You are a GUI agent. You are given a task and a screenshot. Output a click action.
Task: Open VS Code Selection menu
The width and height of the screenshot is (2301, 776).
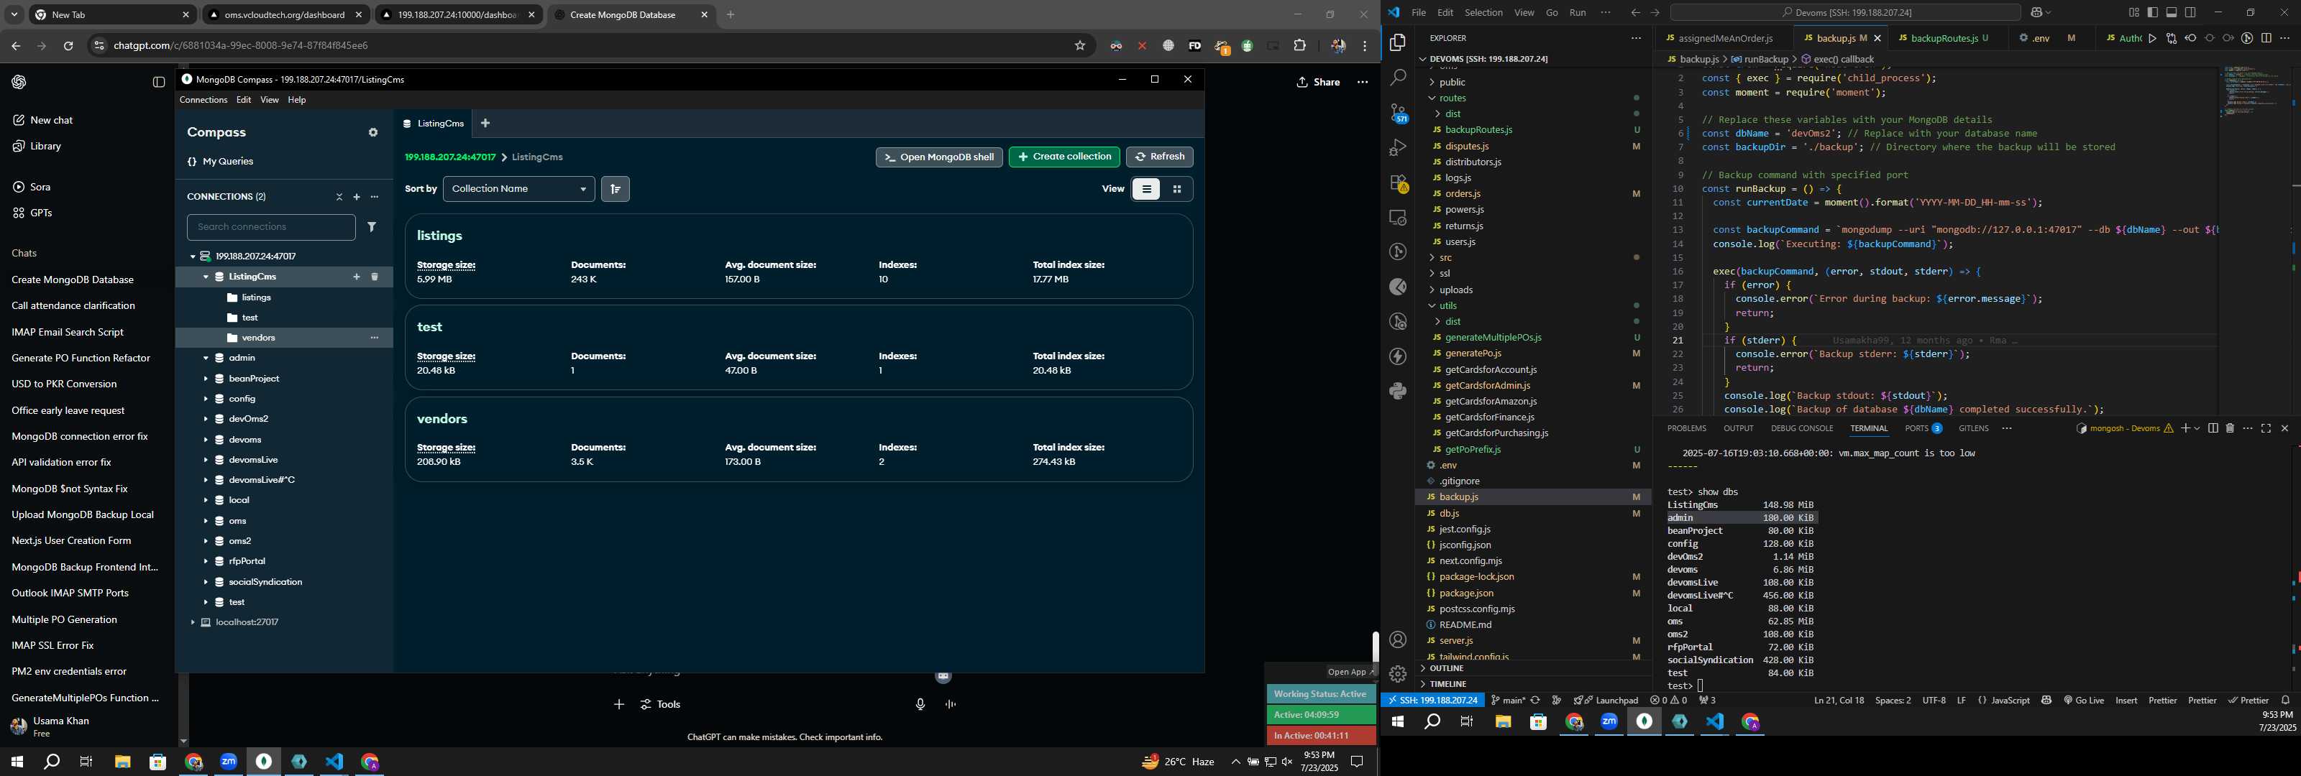point(1483,12)
